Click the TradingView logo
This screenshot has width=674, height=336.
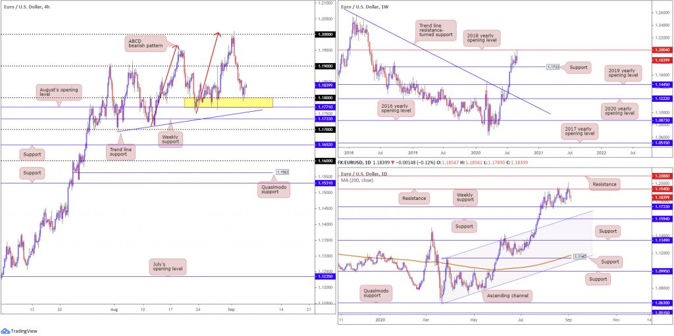[x=19, y=331]
